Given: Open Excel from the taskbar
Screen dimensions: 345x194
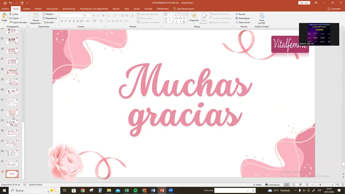Looking at the screenshot, I should [127, 190].
